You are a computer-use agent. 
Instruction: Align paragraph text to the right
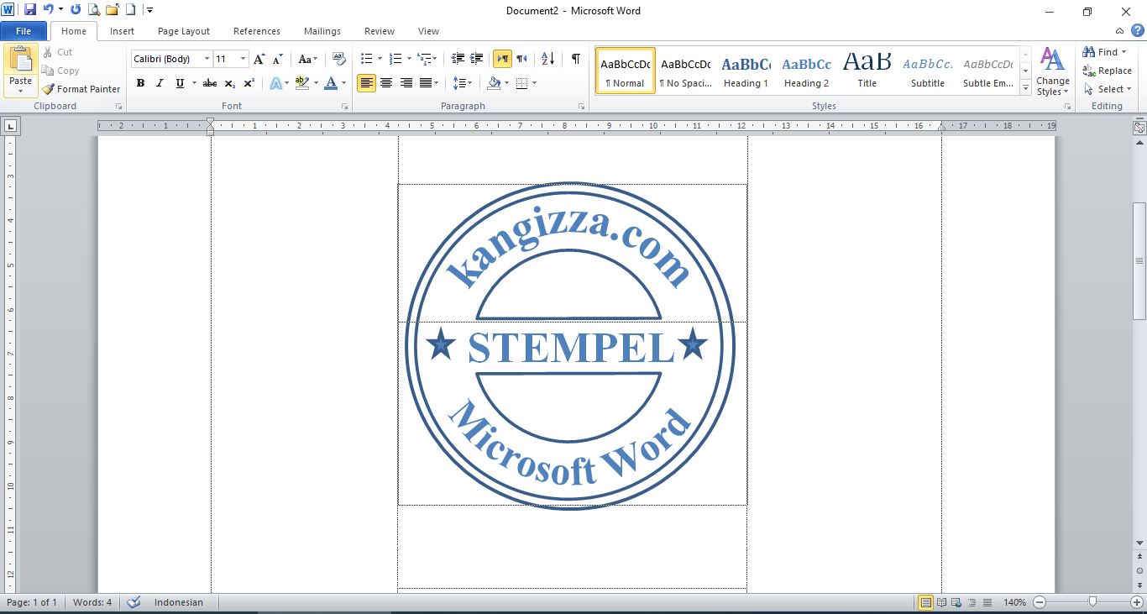406,83
